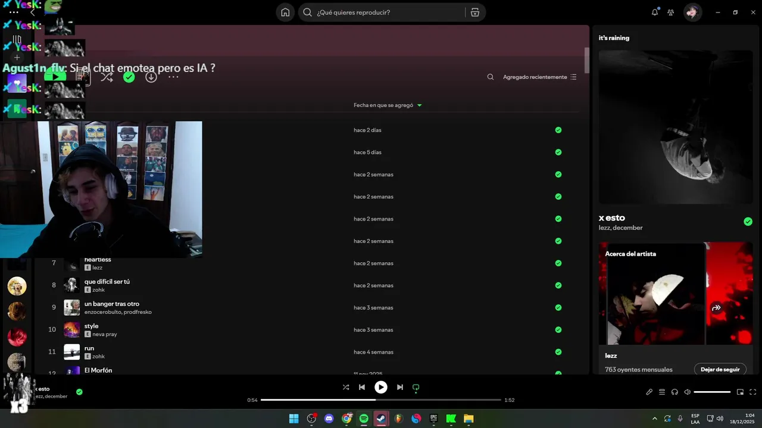Toggle saved check for 'run' row
Viewport: 762px width, 428px height.
(558, 352)
